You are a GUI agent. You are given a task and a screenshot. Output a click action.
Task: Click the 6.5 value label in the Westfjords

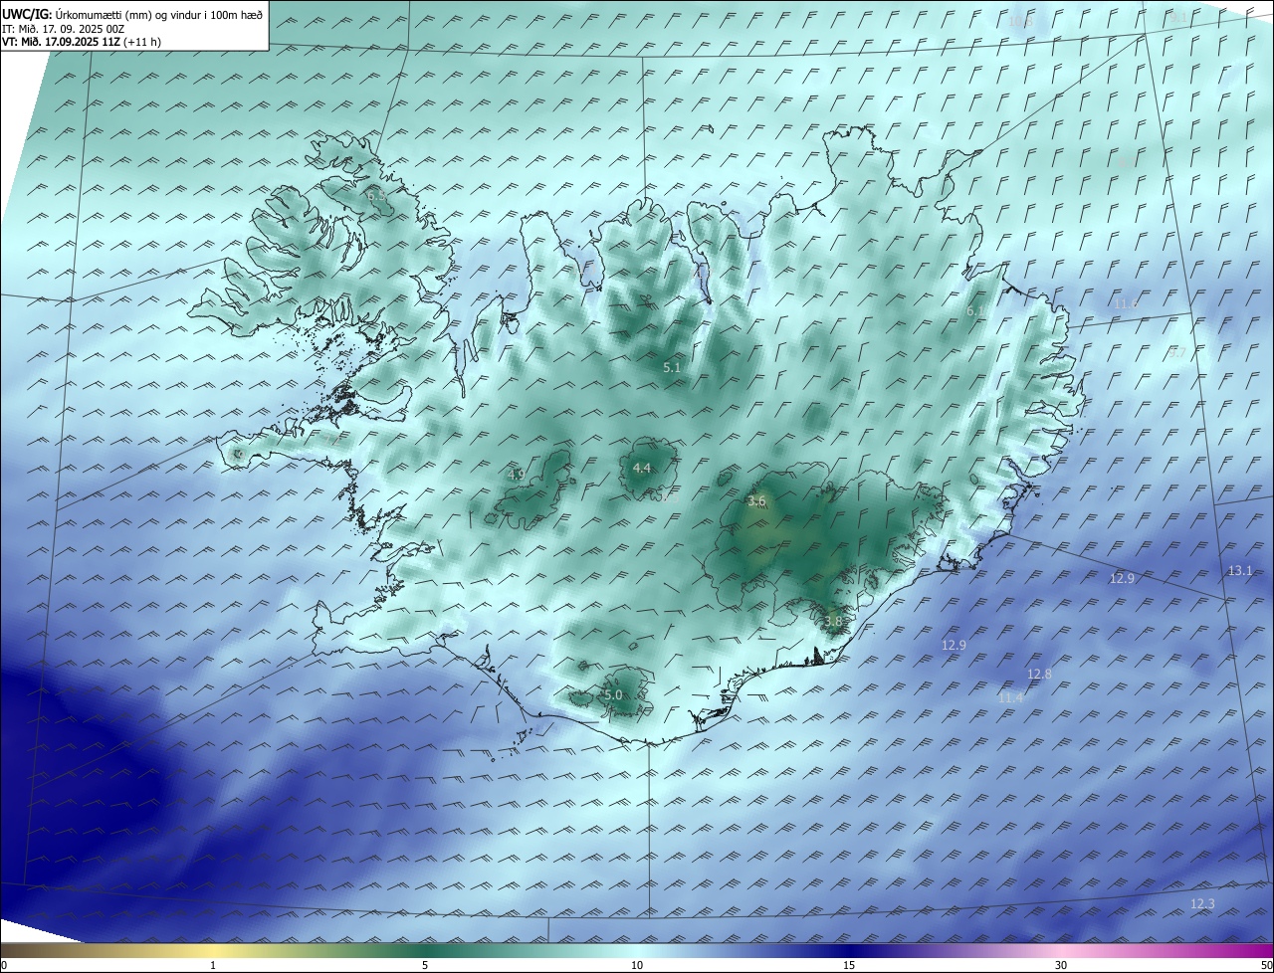point(377,197)
